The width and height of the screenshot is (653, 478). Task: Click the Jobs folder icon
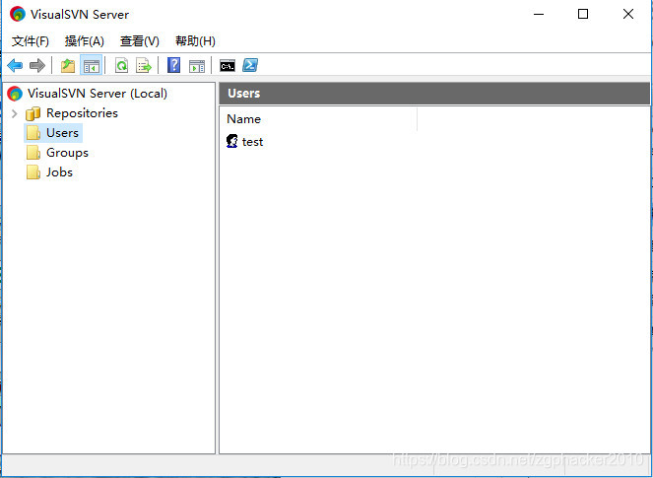[33, 172]
